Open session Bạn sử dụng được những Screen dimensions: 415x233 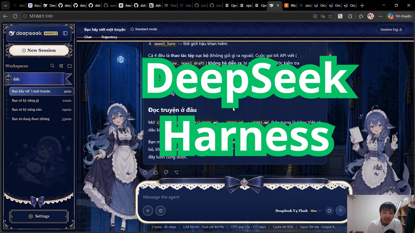pyautogui.click(x=41, y=119)
